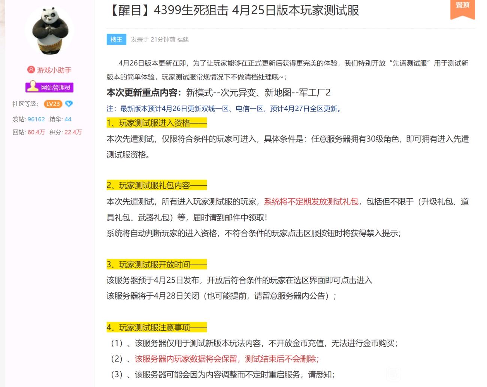487x387 pixels.
Task: Click the highlighted heading 2、玩家测试服礼包内容
Action: 157,186
